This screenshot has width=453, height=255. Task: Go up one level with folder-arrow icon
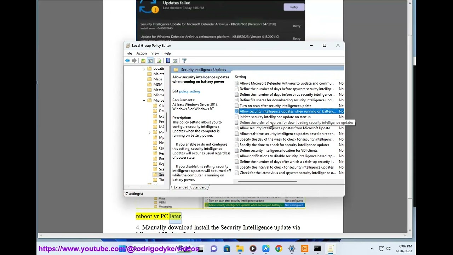tap(143, 61)
